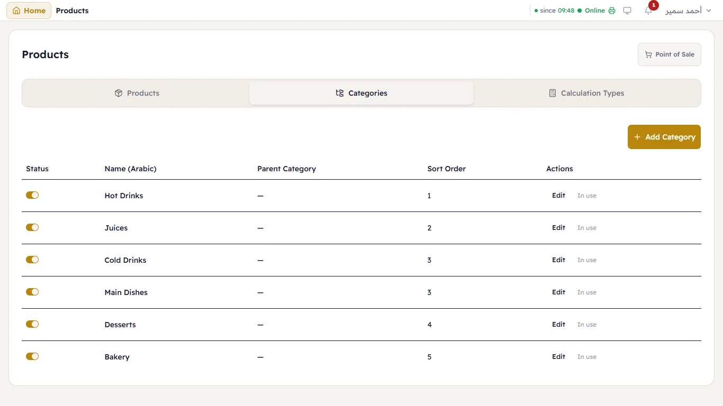Click the Bakery category name

point(117,357)
